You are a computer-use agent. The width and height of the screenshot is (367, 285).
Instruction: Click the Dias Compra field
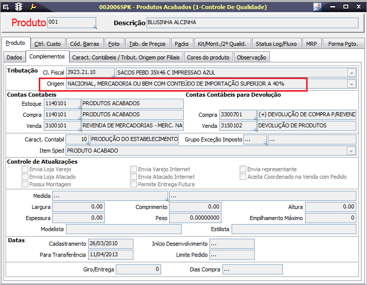253,269
